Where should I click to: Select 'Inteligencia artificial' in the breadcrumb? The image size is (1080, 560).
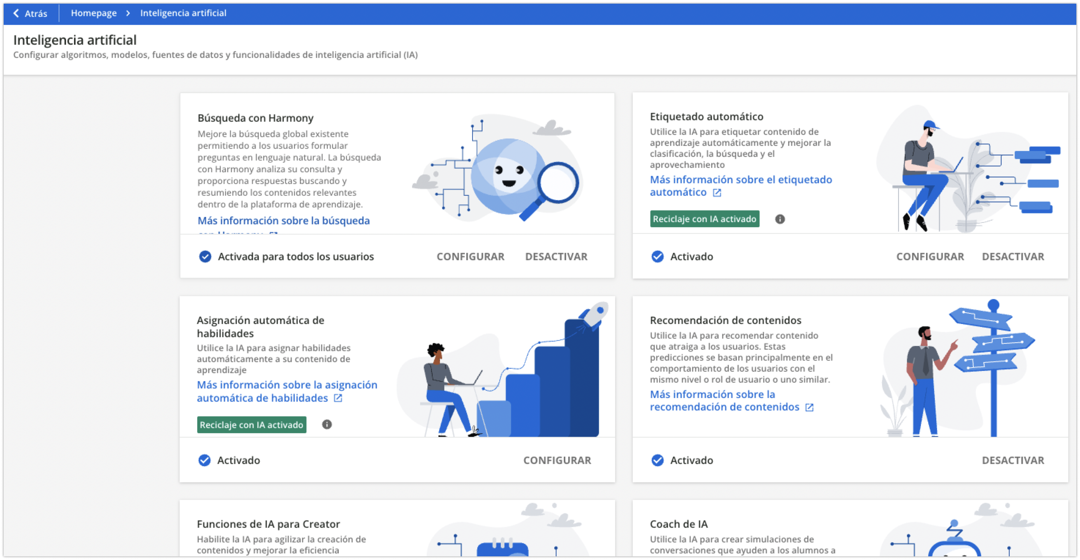point(183,13)
